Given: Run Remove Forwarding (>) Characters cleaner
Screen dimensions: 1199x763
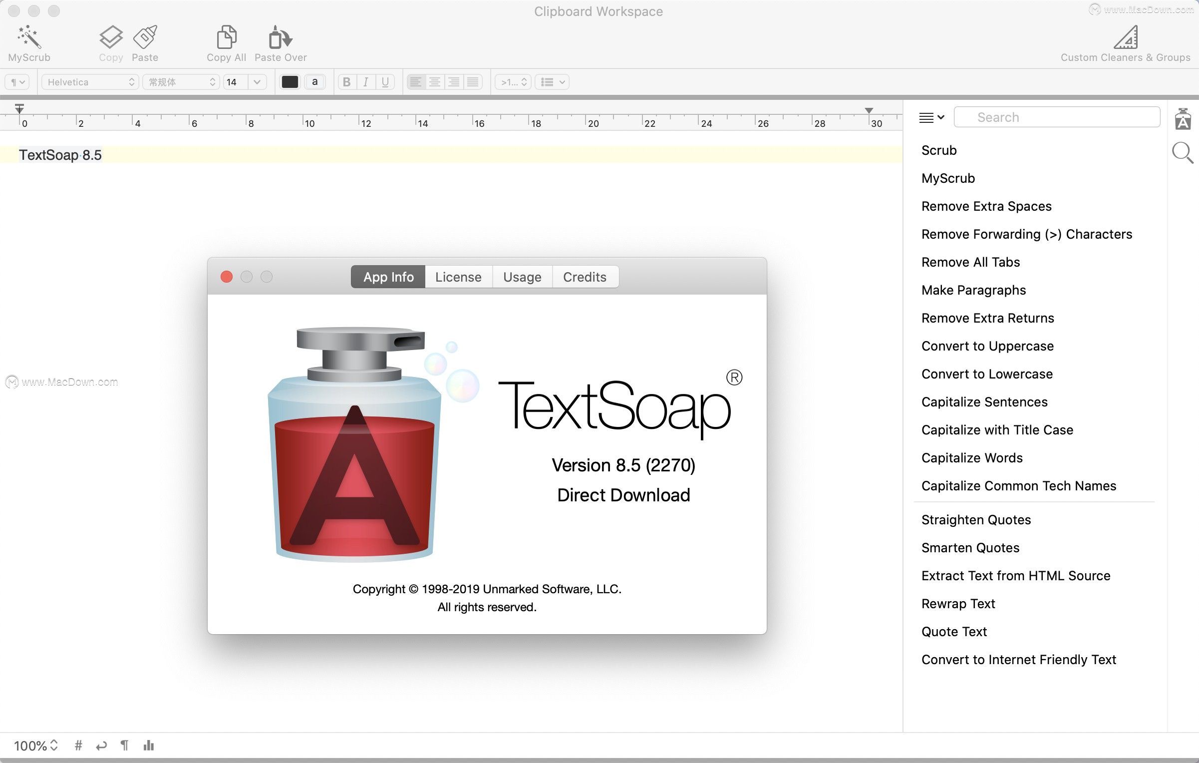Looking at the screenshot, I should tap(1027, 234).
